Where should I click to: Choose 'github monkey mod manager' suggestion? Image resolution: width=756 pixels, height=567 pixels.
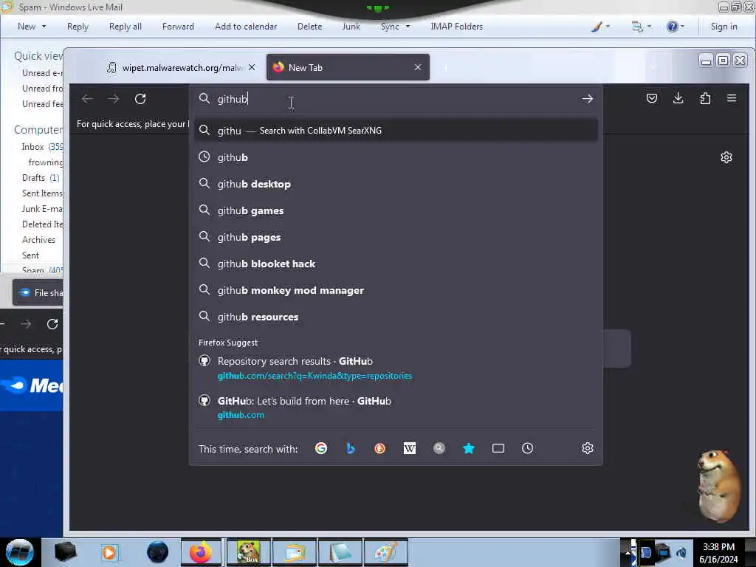396,290
